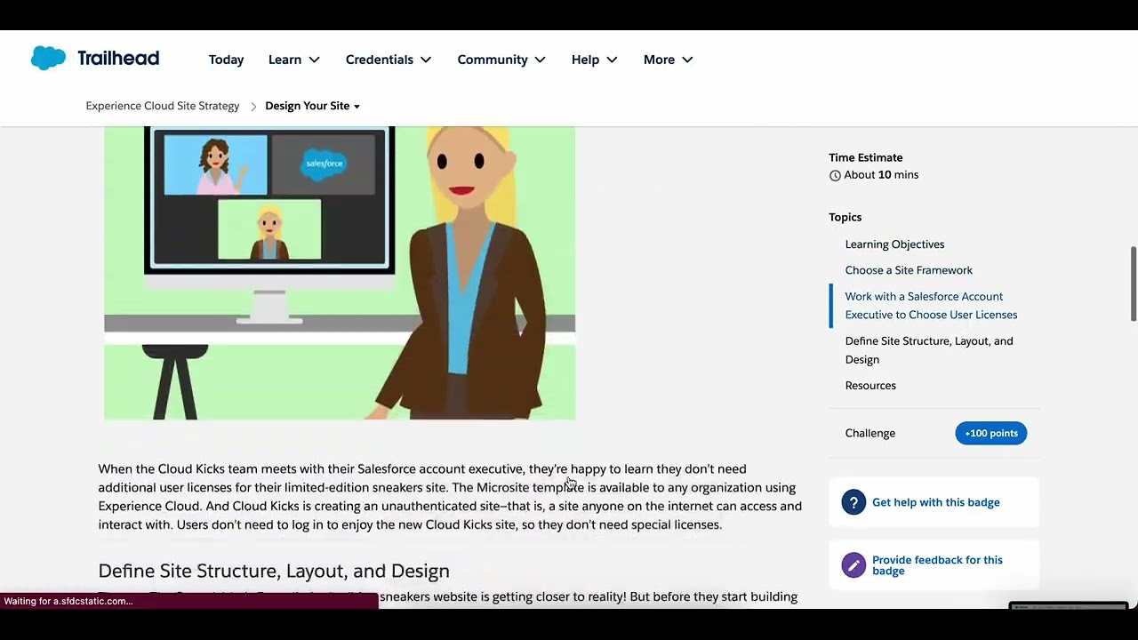Jump to Define Site Structure, Layout, and Design topic

click(x=929, y=350)
